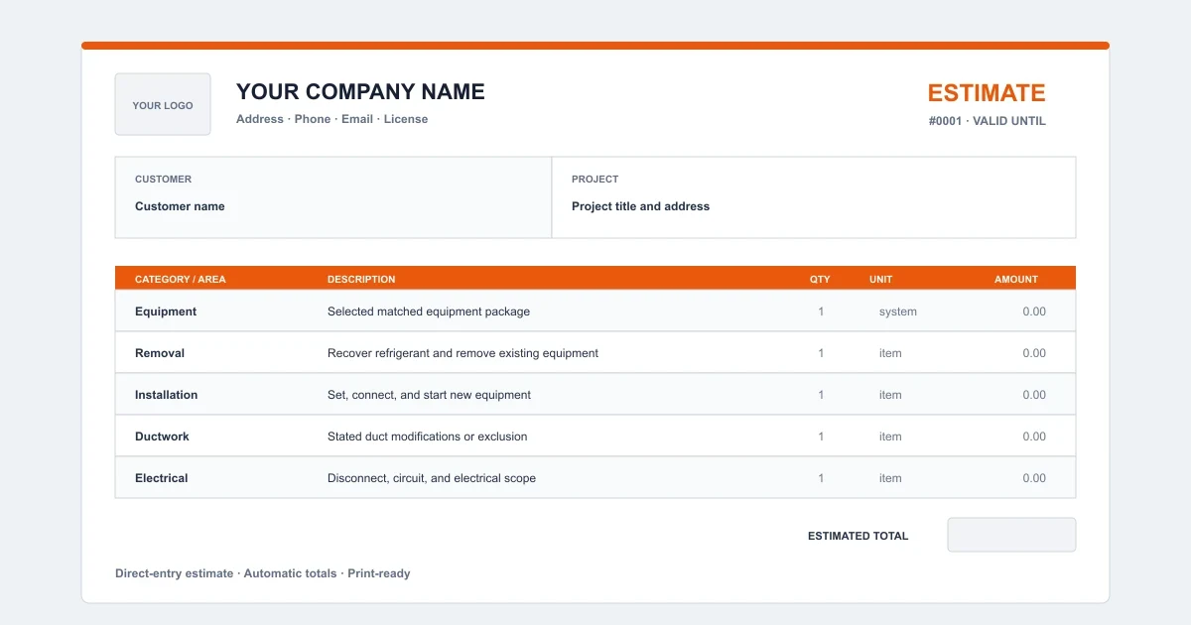The width and height of the screenshot is (1191, 625).
Task: Click the quantity in the Equipment row
Action: (x=821, y=312)
